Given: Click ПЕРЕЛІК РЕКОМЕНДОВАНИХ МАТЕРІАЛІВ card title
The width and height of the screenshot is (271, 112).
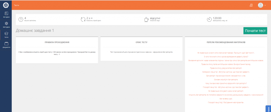Looking at the screenshot, I should pyautogui.click(x=226, y=42).
